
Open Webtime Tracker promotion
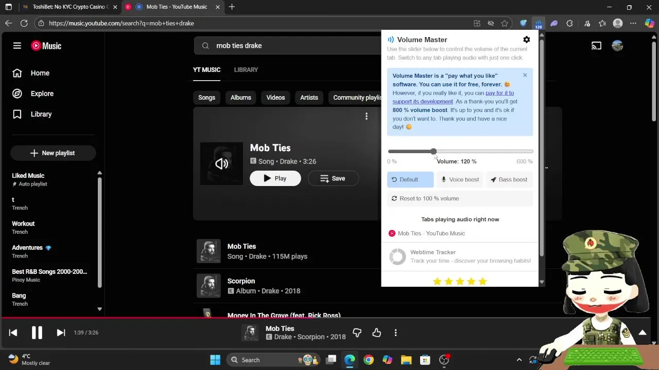tap(460, 256)
